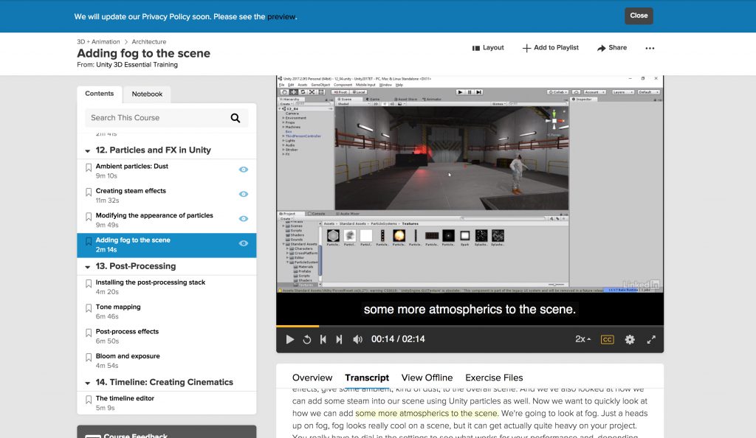
Task: Switch to the Contents tab
Action: pos(100,94)
